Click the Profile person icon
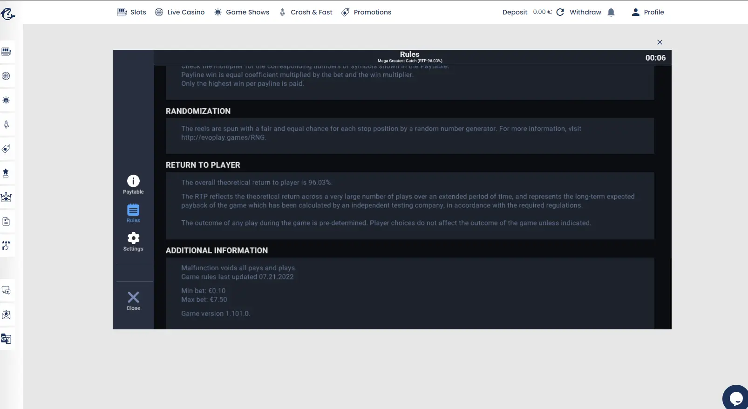 635,12
